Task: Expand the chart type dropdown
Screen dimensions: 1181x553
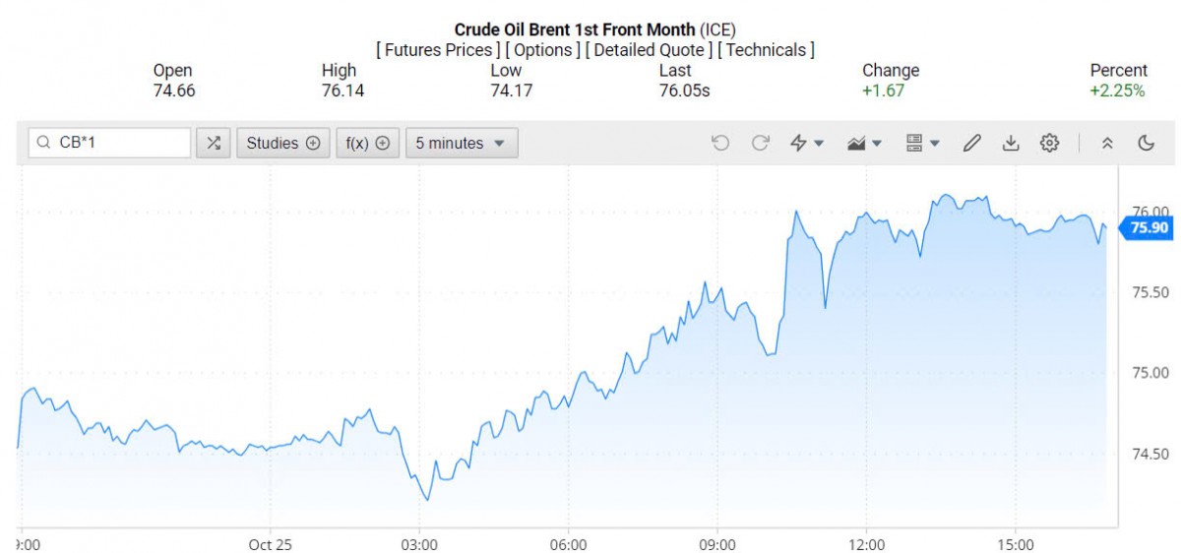Action: [x=864, y=143]
